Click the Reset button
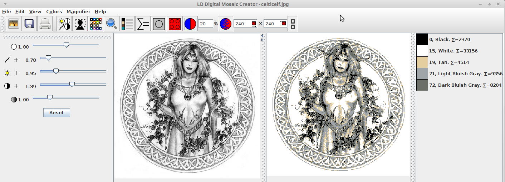 coord(57,113)
